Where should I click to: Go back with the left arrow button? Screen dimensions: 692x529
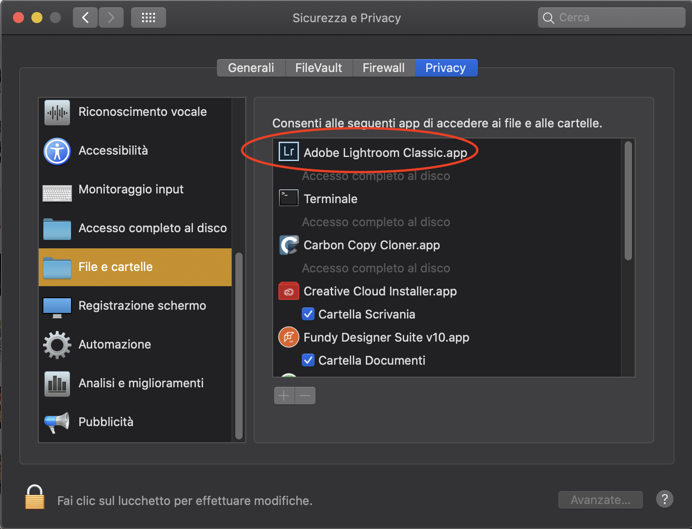click(x=85, y=18)
